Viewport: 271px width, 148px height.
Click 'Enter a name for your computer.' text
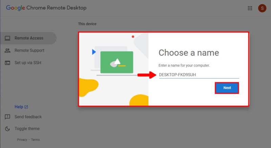pyautogui.click(x=184, y=65)
